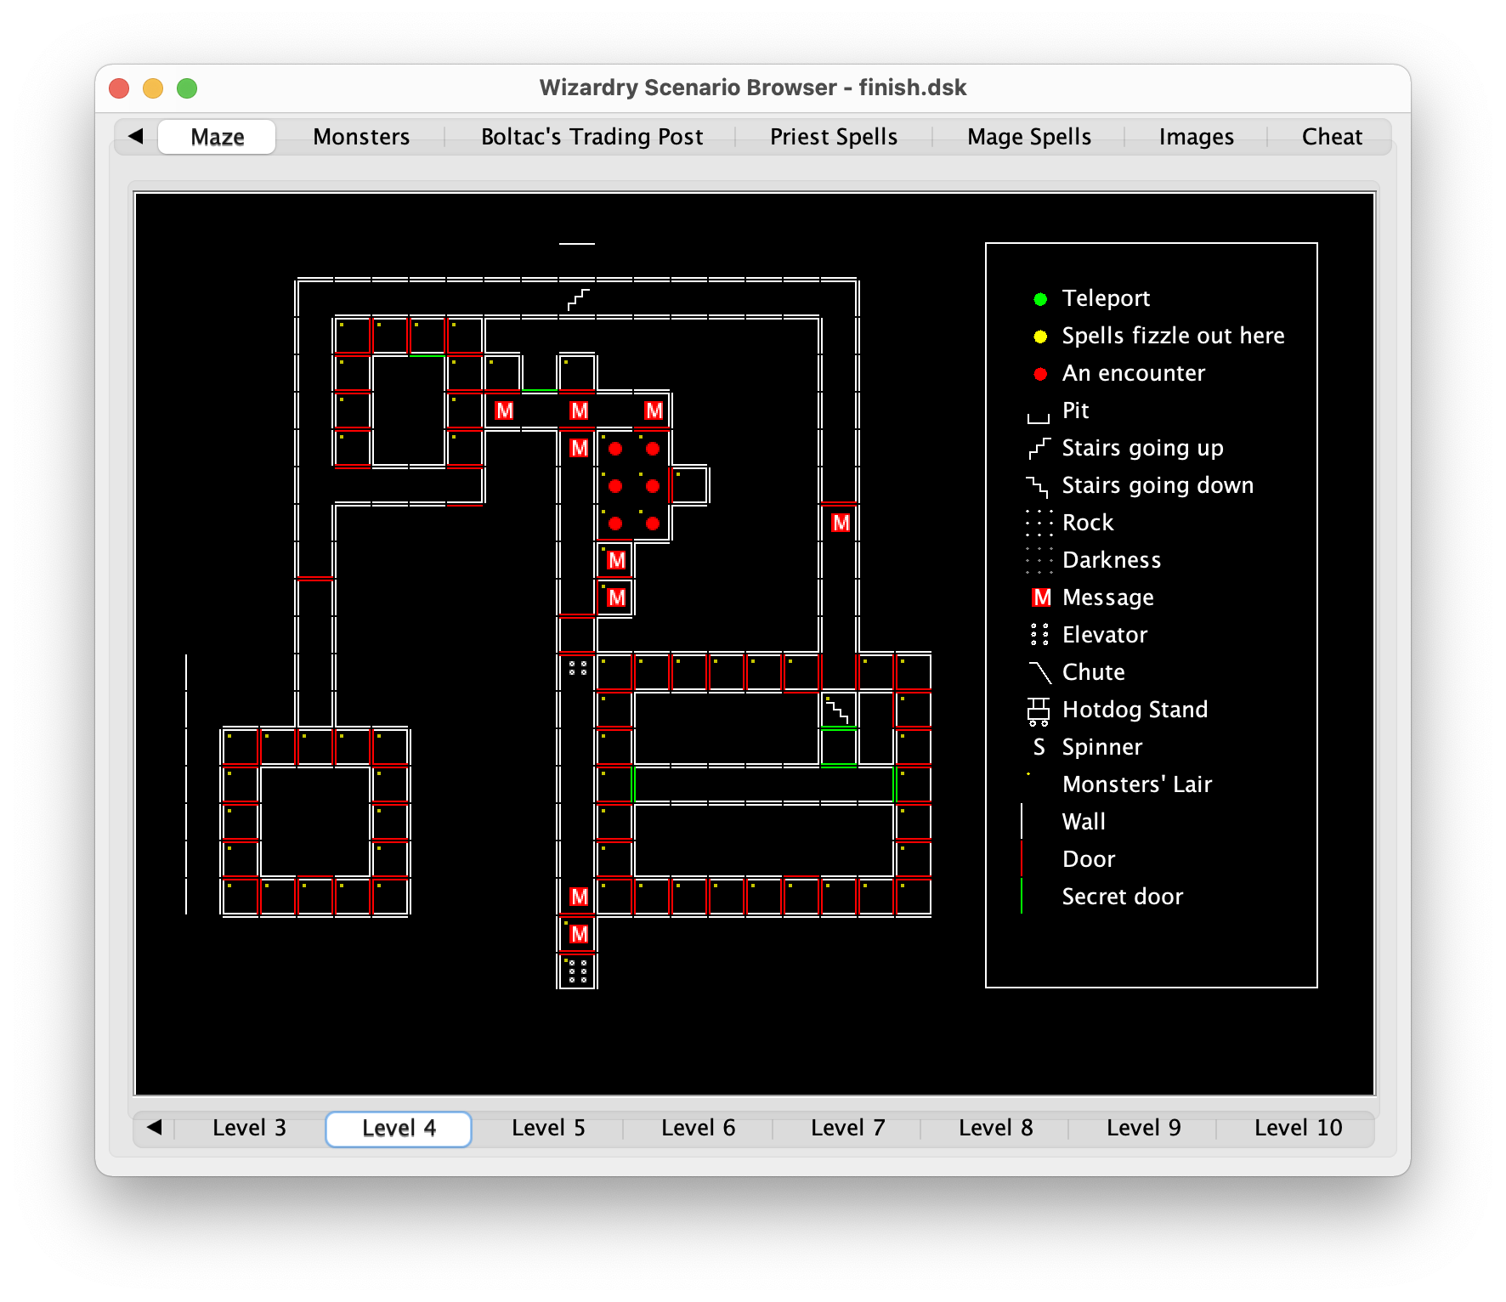Viewport: 1506px width, 1302px height.
Task: Click the Chute legend symbol
Action: click(1040, 672)
